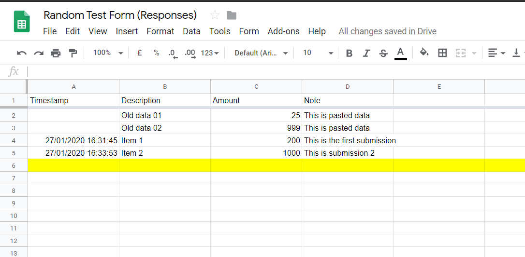Viewport: 525px width, 257px height.
Task: Expand the Default font family dropdown
Action: pos(261,53)
